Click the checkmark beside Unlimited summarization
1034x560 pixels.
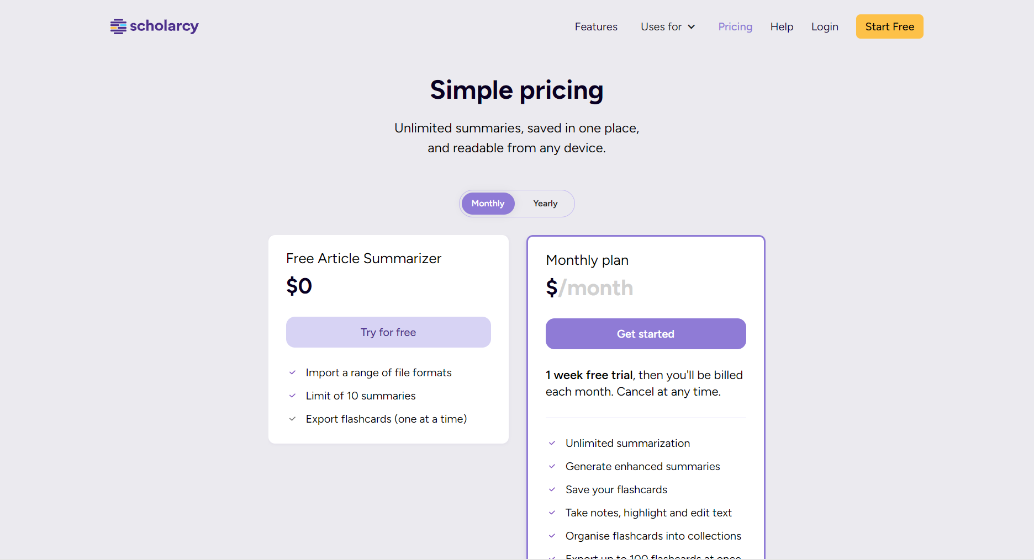pos(552,443)
